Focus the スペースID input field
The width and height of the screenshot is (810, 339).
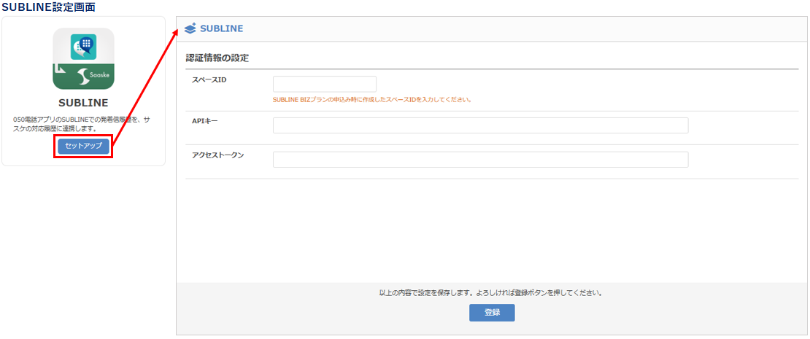tap(325, 84)
